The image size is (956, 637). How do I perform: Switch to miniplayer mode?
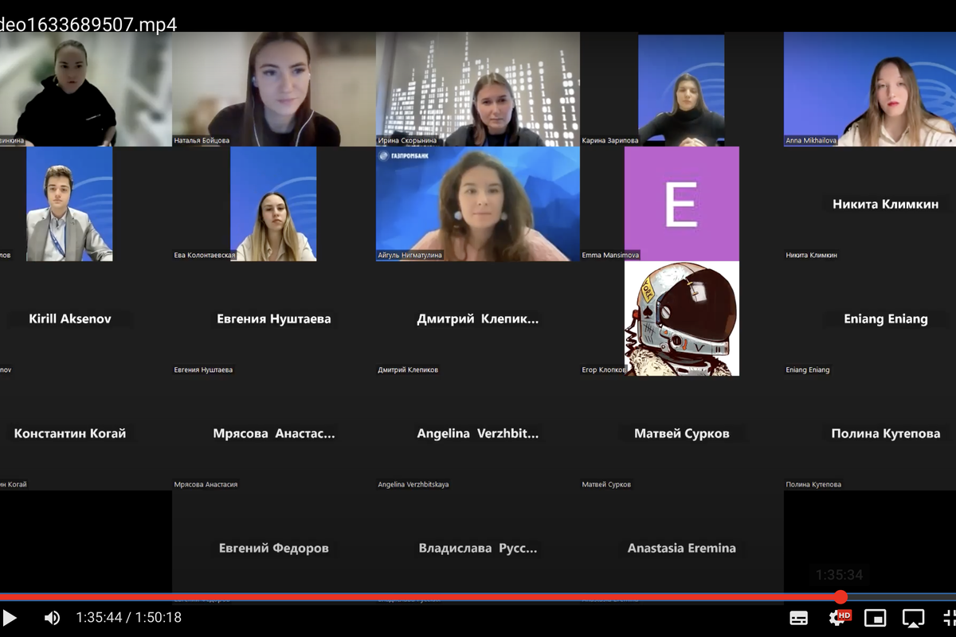[x=876, y=618]
